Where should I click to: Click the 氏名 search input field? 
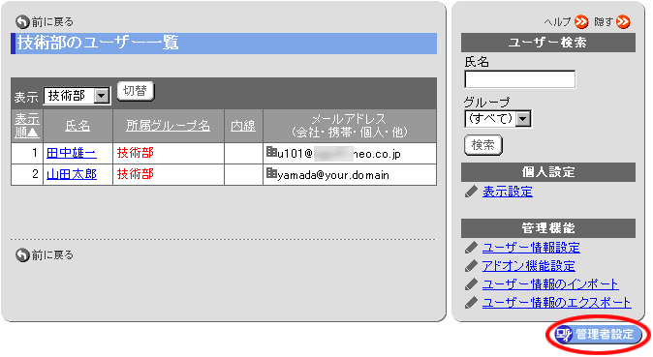coord(519,79)
